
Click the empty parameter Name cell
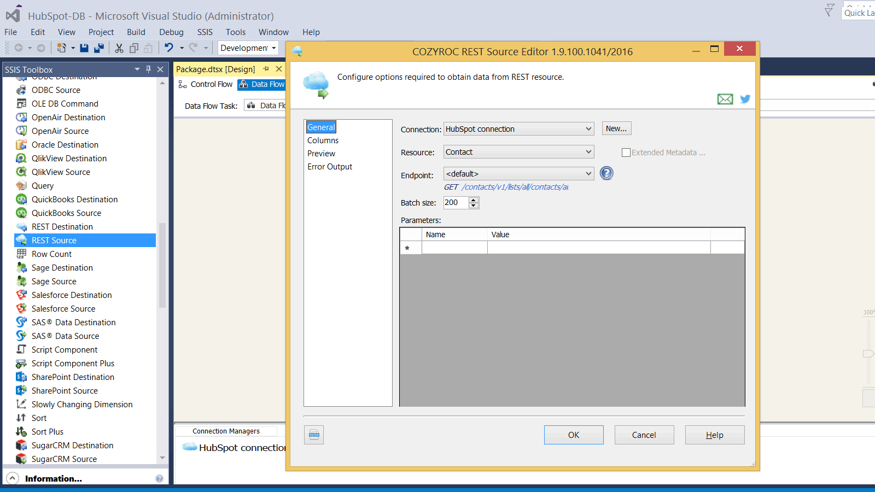click(454, 248)
